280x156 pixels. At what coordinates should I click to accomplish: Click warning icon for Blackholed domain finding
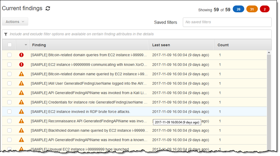pos(21,130)
